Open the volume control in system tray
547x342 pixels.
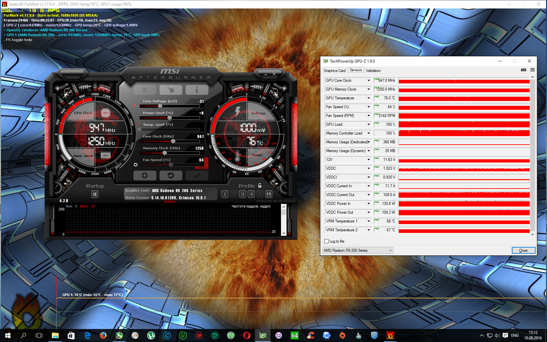(497, 335)
